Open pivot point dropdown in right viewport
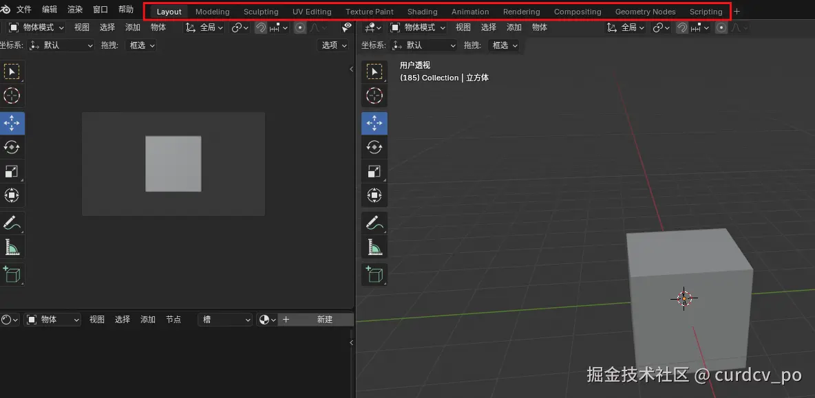 (661, 27)
